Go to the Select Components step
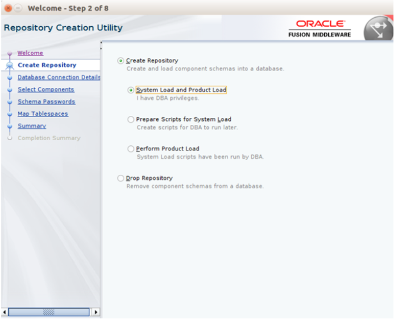The image size is (395, 319). [x=45, y=89]
